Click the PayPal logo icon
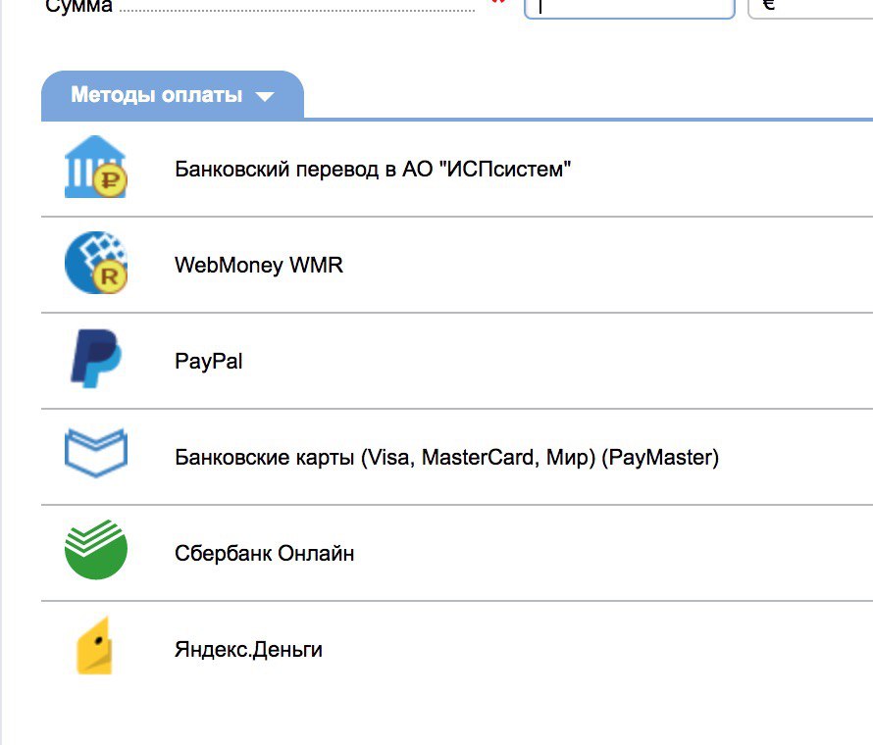The image size is (873, 745). pyautogui.click(x=96, y=359)
